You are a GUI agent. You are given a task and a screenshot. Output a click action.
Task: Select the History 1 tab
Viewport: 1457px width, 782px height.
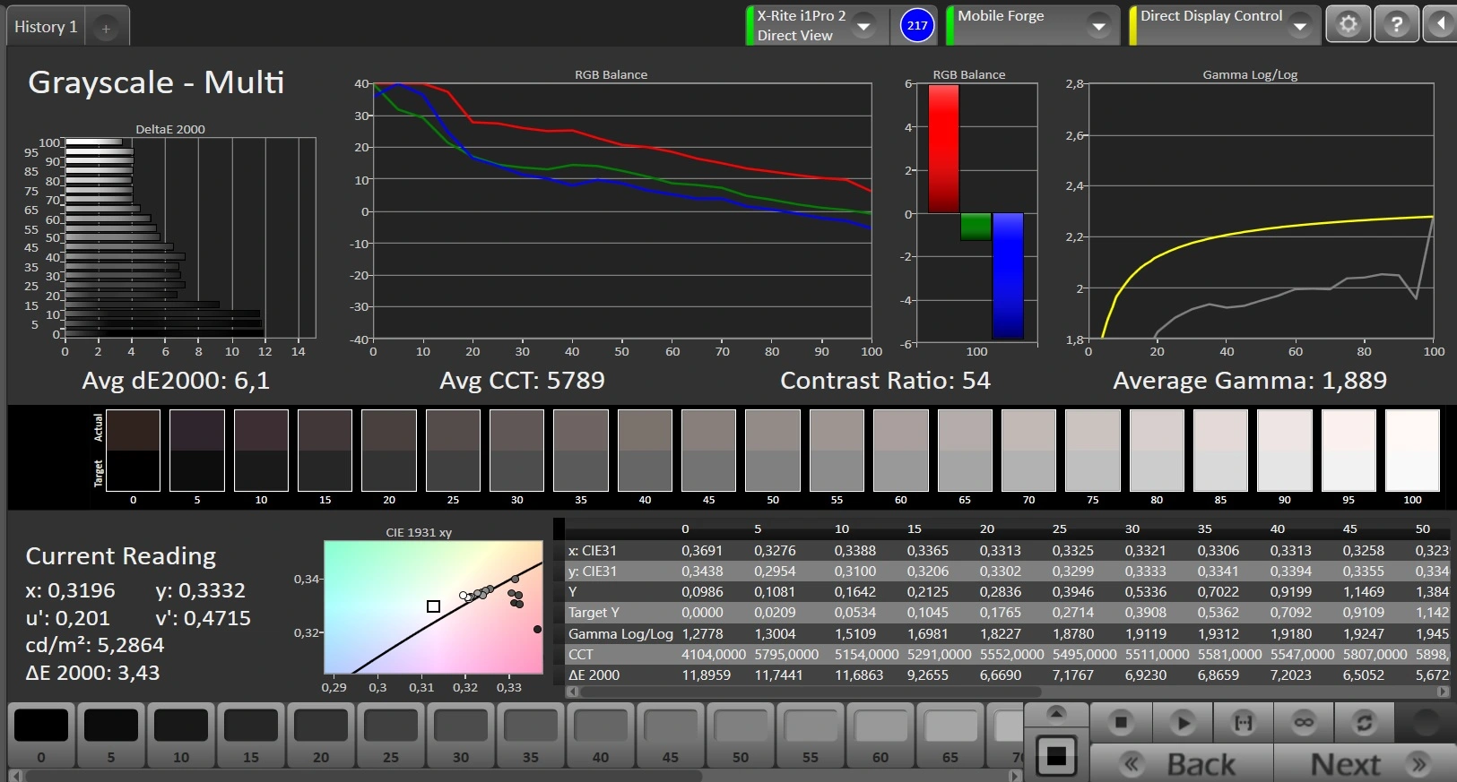(x=46, y=27)
